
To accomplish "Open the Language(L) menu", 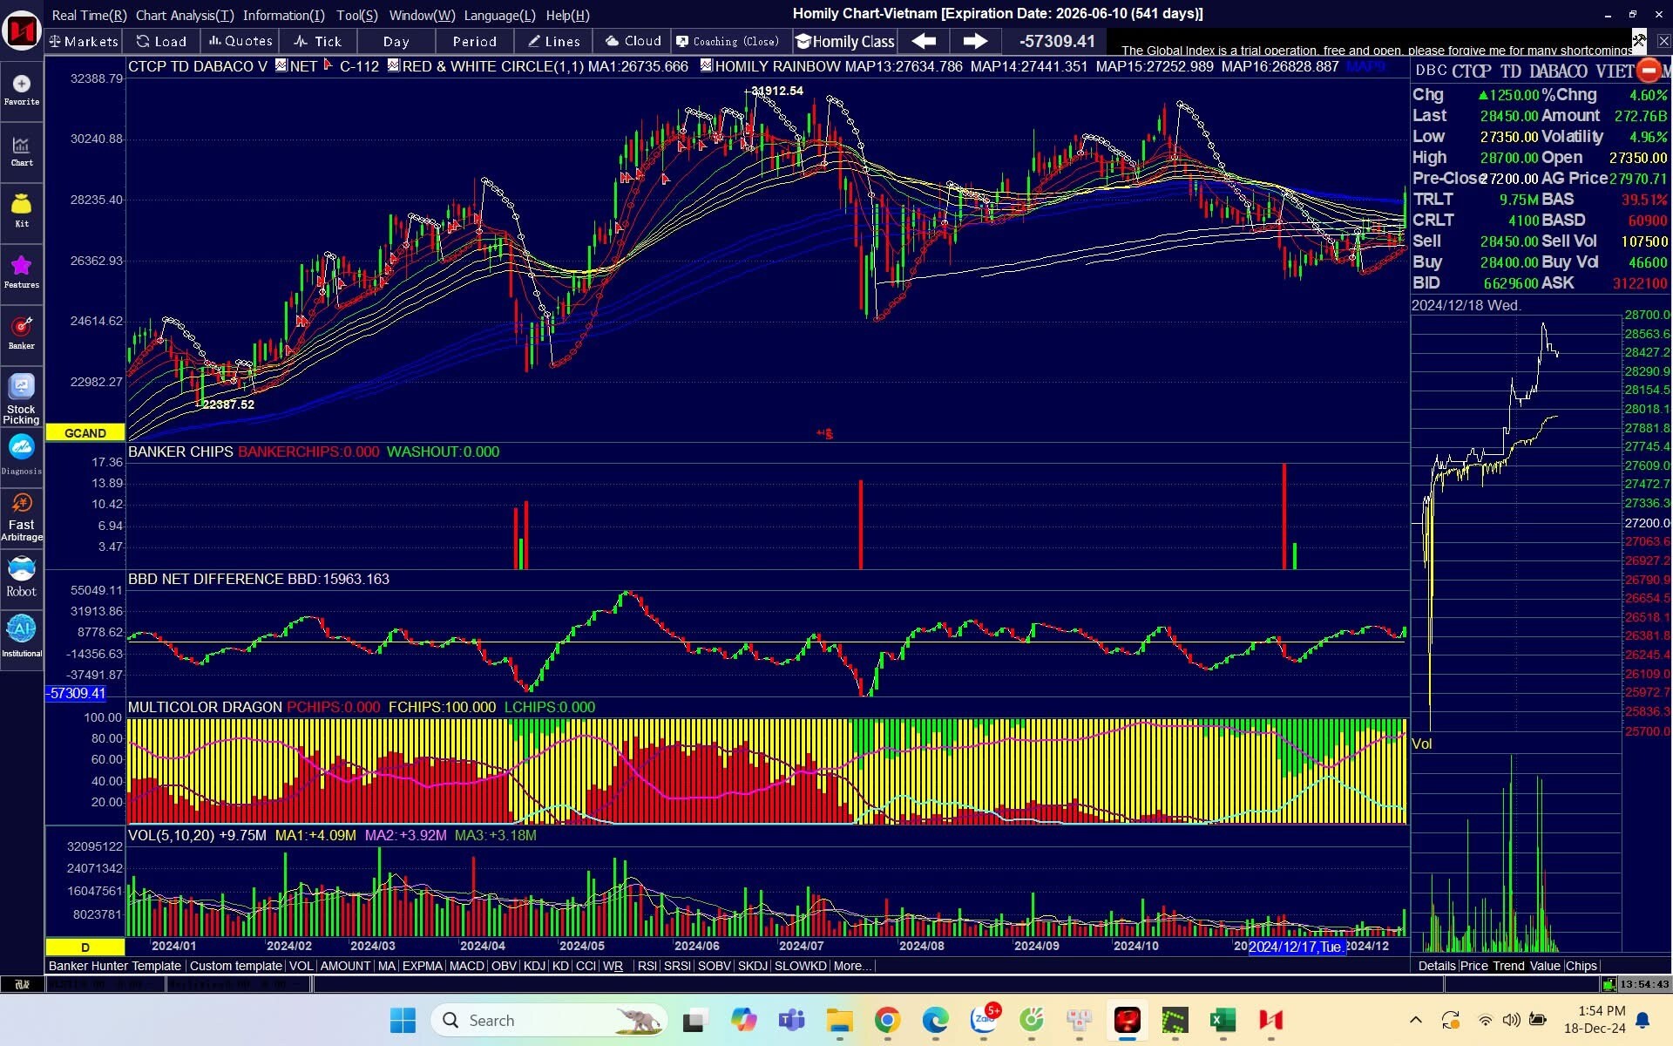I will [499, 15].
